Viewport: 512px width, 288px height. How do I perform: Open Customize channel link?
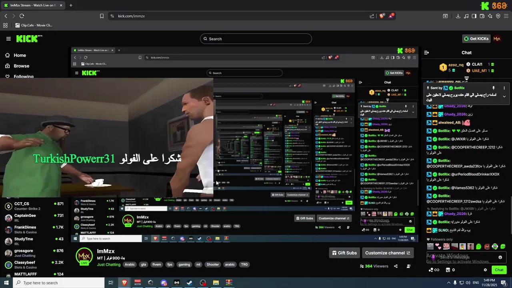click(x=388, y=253)
